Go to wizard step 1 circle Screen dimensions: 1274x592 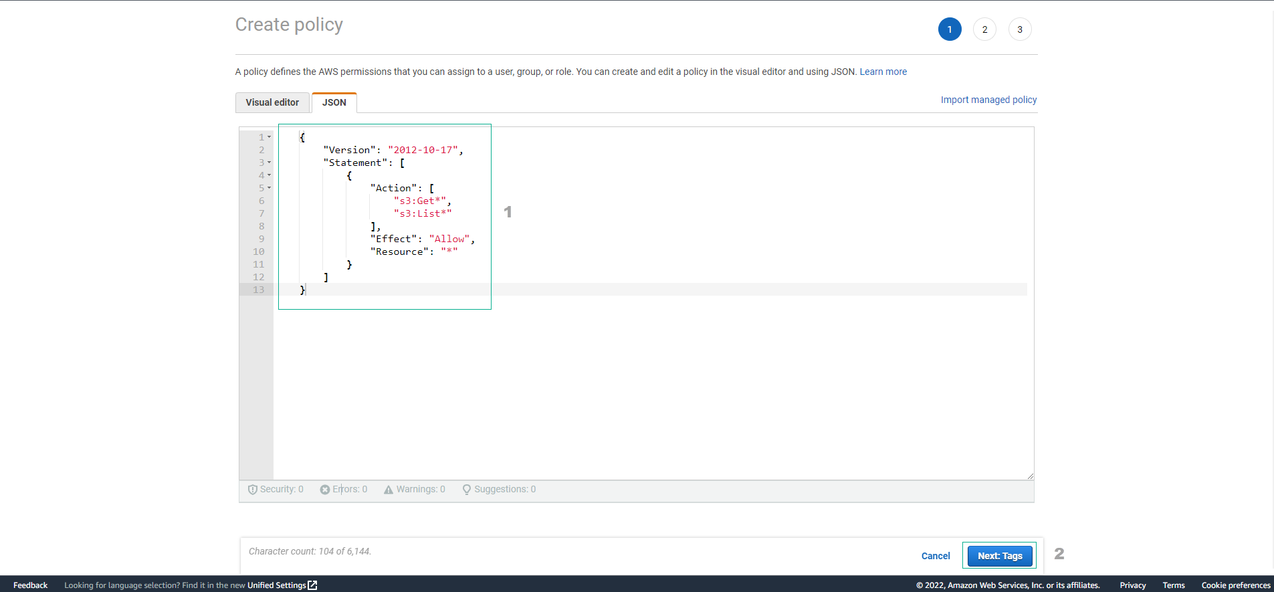pyautogui.click(x=950, y=29)
